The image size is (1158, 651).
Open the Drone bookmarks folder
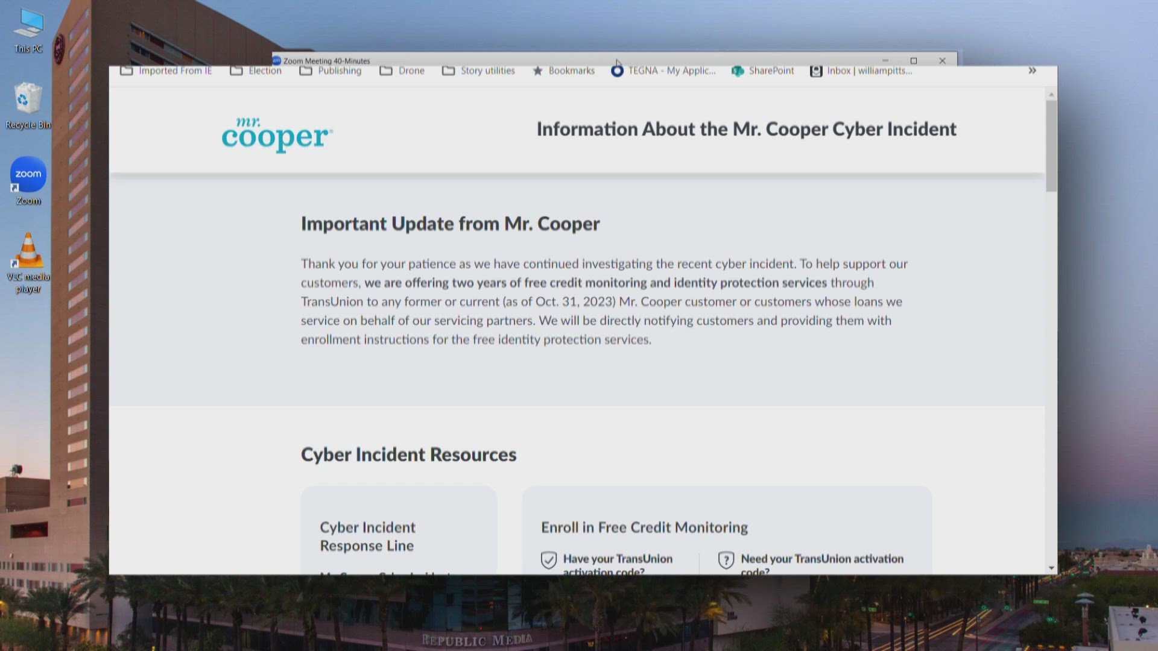point(402,71)
